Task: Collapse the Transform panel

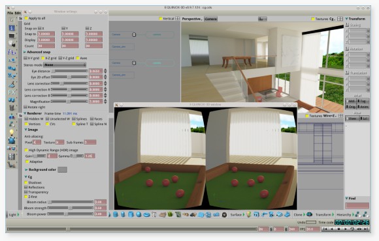Action: [346, 19]
